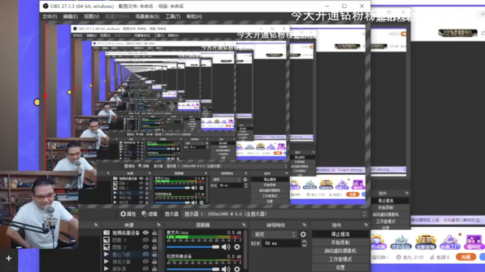This screenshot has width=485, height=272.
Task: Pop out the 来源 dock via its header icon
Action: click(158, 225)
